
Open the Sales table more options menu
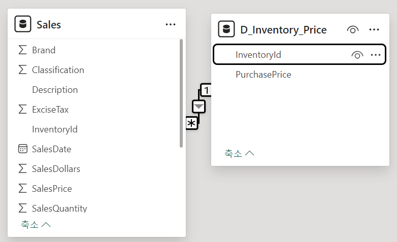point(171,24)
